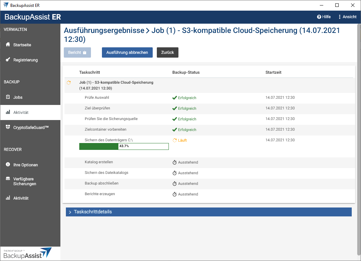
Task: Click the Registrierung key icon
Action: tap(8, 60)
